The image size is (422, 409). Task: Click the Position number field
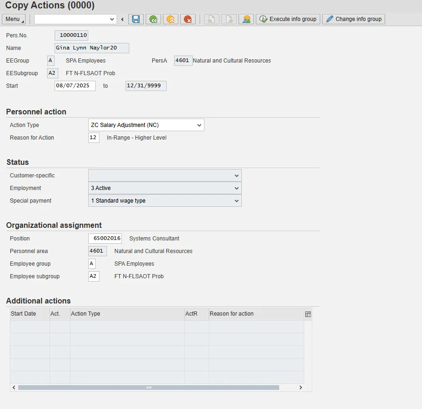105,239
